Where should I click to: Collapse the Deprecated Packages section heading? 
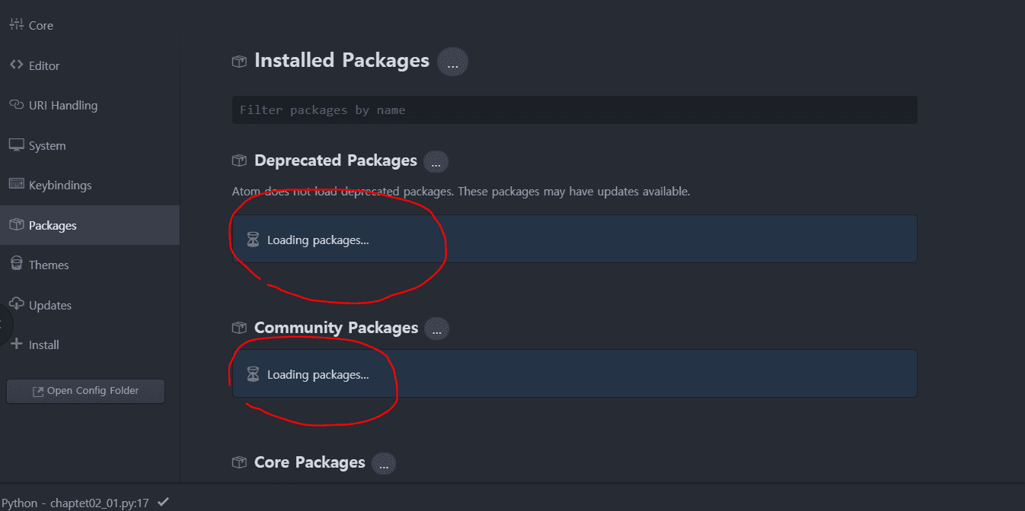336,160
